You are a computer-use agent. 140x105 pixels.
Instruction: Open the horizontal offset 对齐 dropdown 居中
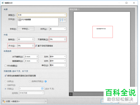(58, 57)
